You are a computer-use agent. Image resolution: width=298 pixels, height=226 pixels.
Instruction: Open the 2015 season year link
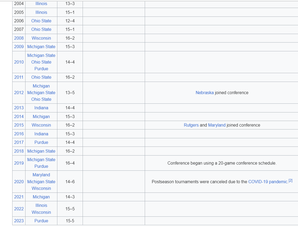[x=19, y=125]
